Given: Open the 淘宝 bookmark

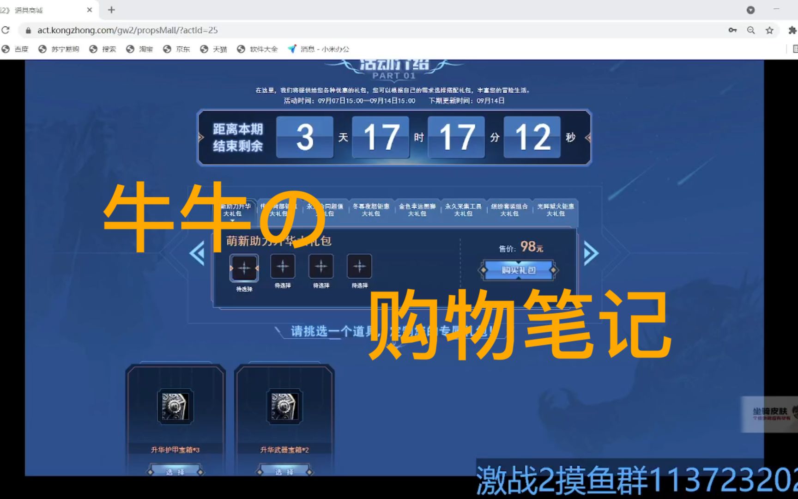Looking at the screenshot, I should point(139,49).
